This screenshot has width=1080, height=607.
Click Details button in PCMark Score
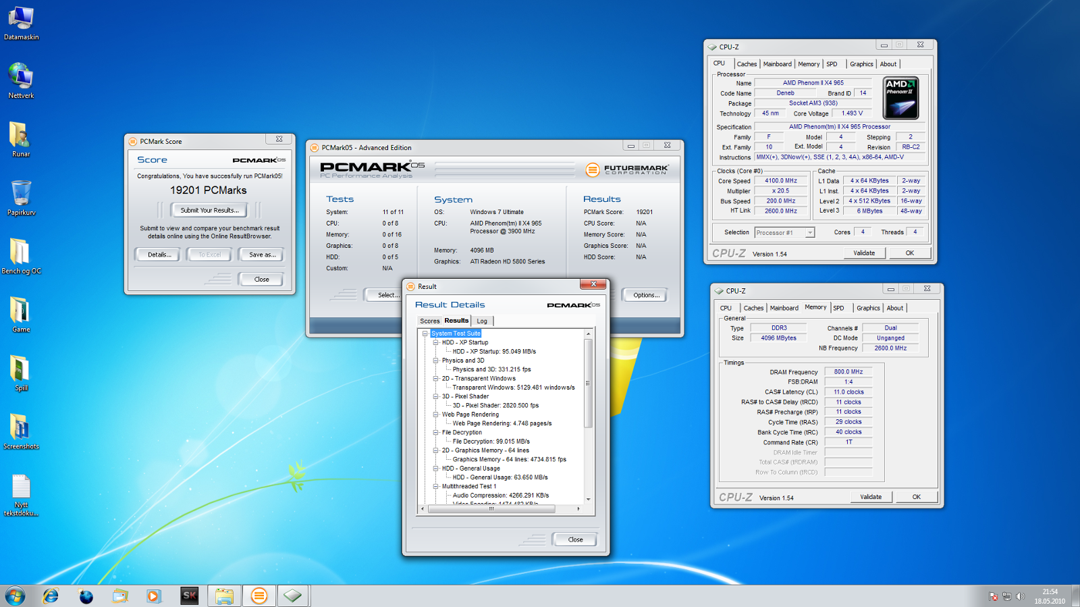pos(159,255)
